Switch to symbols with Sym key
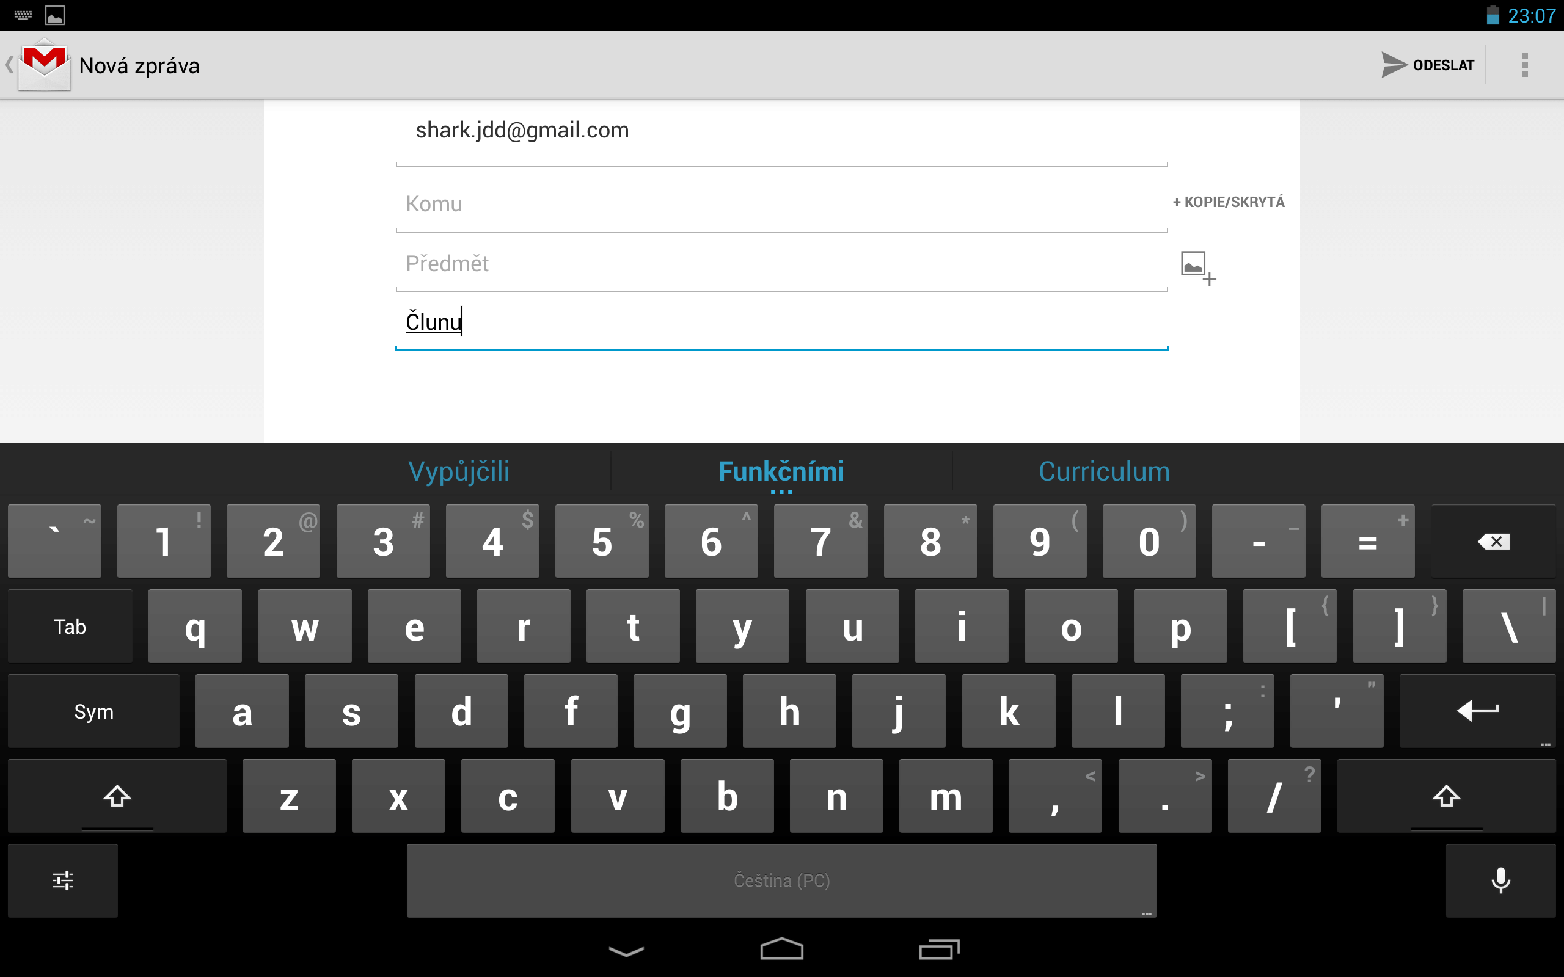This screenshot has height=977, width=1564. pyautogui.click(x=93, y=711)
